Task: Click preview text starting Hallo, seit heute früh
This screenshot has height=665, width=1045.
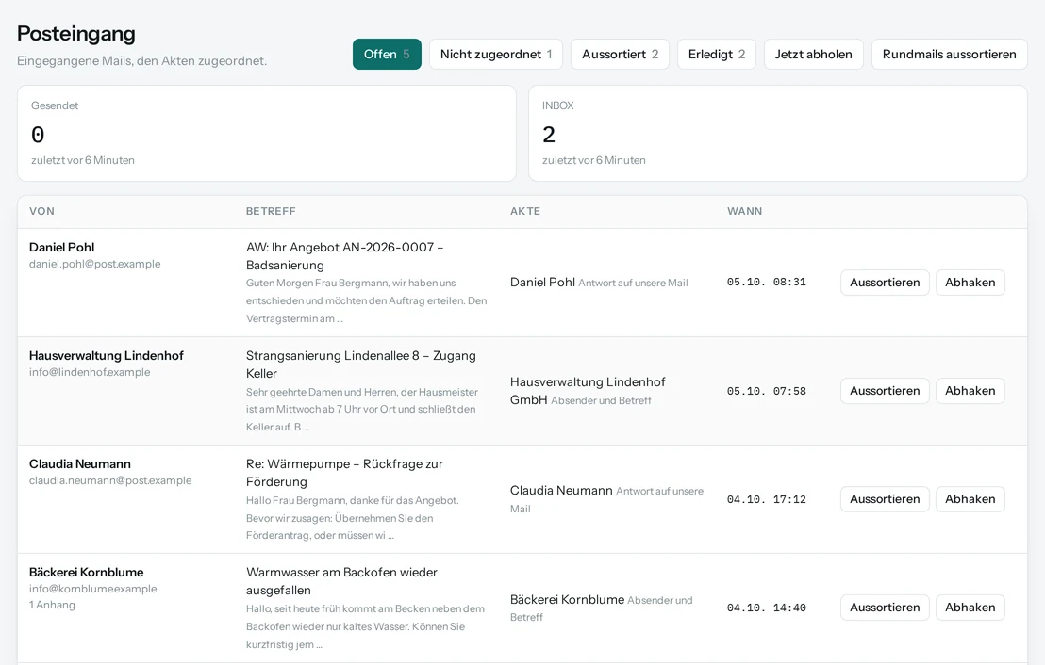Action: 365,626
